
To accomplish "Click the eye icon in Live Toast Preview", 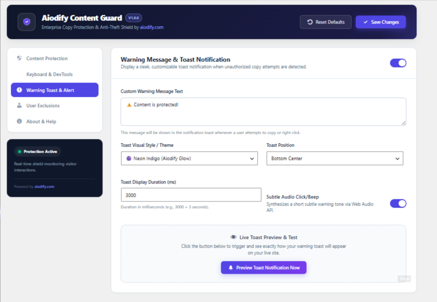I will click(233, 237).
